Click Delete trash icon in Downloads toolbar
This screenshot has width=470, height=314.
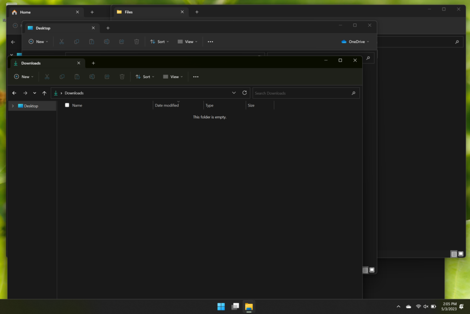(x=122, y=77)
